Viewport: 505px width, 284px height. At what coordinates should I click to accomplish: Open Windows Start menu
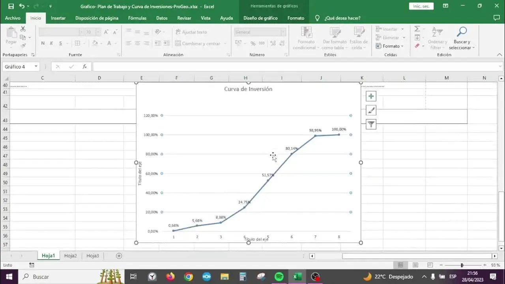point(9,277)
